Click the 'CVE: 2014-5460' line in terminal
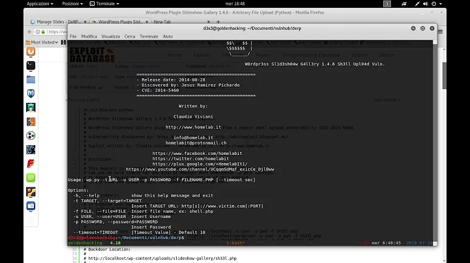Viewport: 470px width, 263px height. (x=158, y=90)
